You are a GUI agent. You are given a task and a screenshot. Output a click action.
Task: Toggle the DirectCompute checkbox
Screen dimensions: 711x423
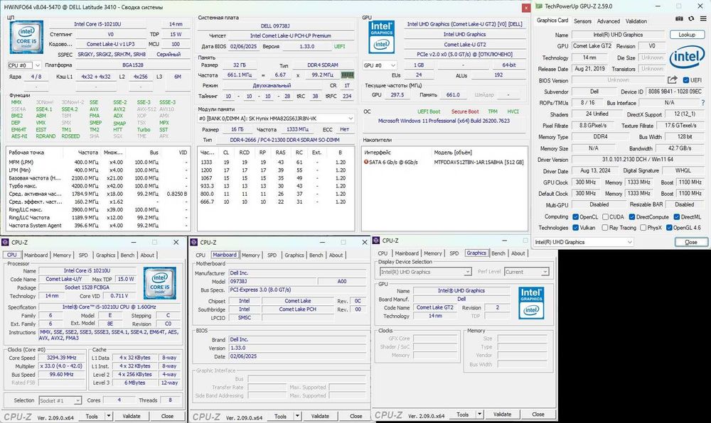(631, 216)
